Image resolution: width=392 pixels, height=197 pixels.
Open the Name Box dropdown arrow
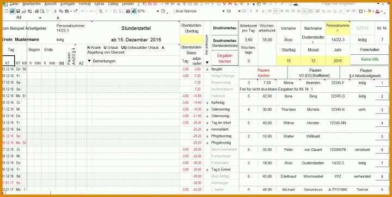(x=40, y=18)
